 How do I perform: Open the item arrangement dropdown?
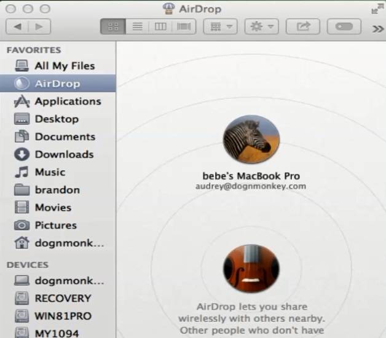222,27
